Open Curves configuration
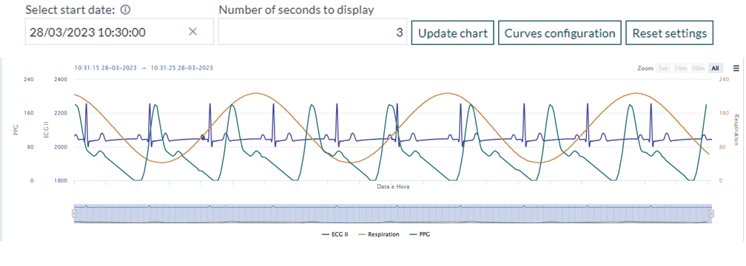This screenshot has height=266, width=746. click(x=559, y=33)
